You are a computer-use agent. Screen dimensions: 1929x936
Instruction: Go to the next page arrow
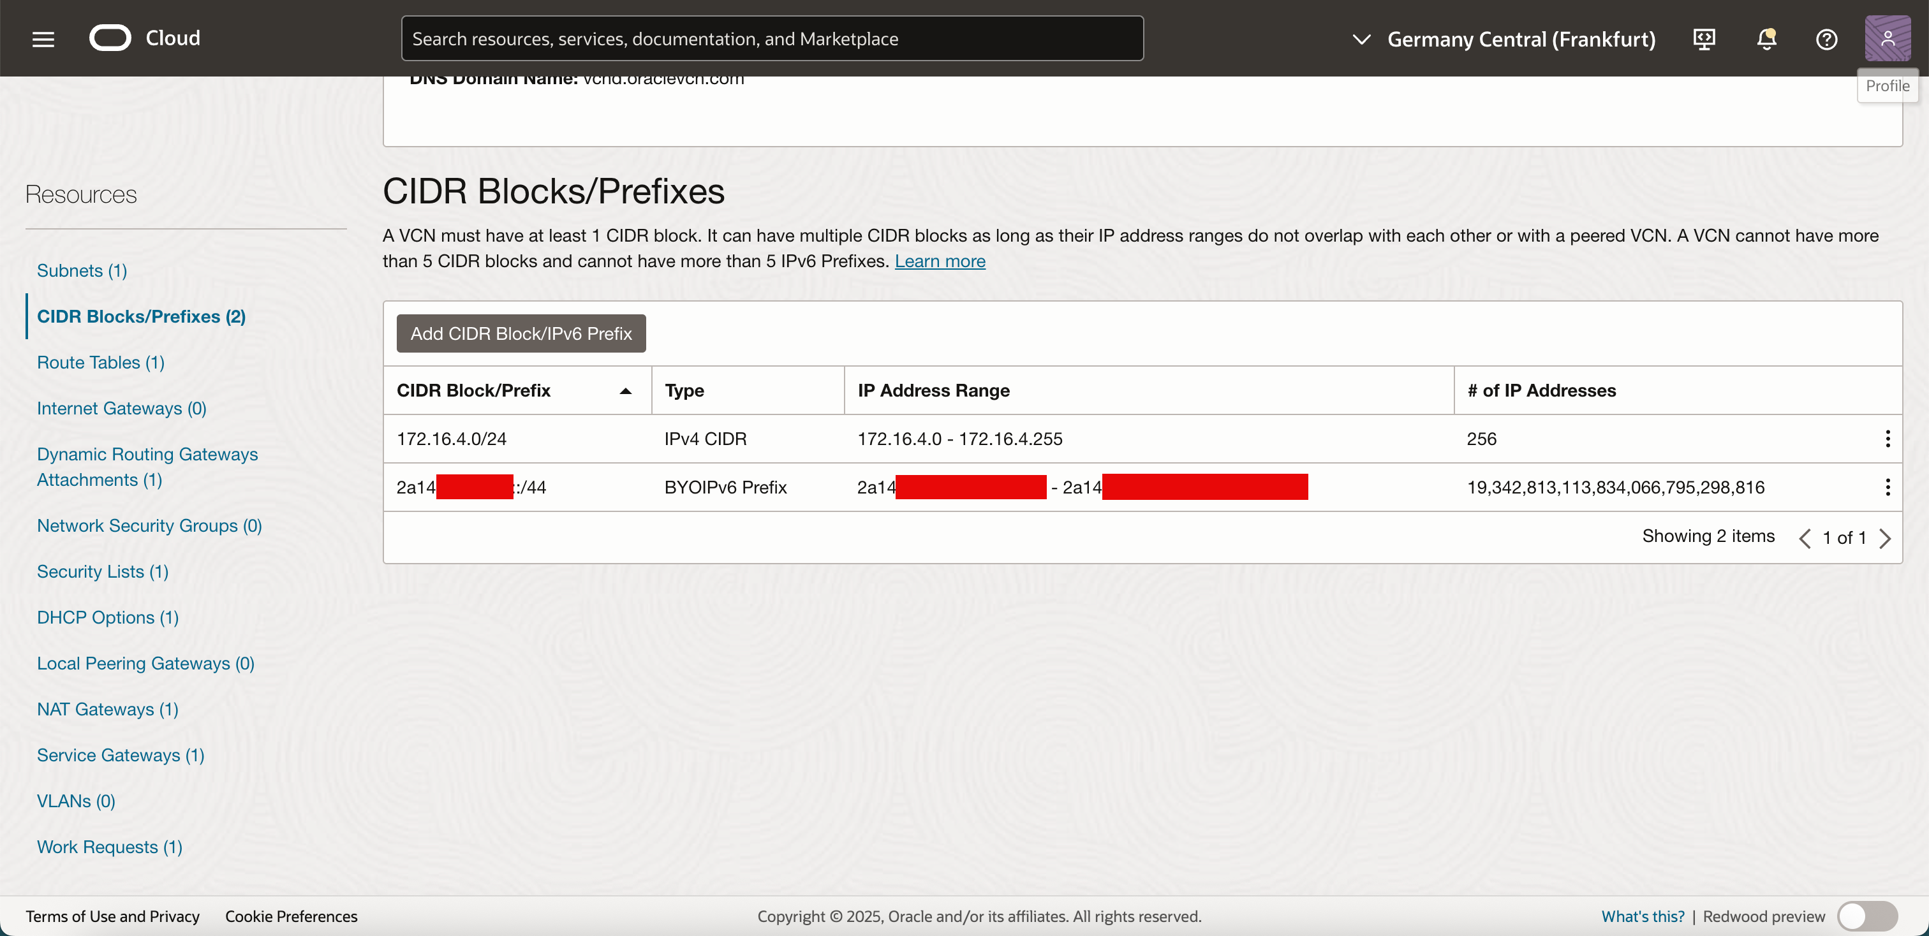click(x=1885, y=538)
